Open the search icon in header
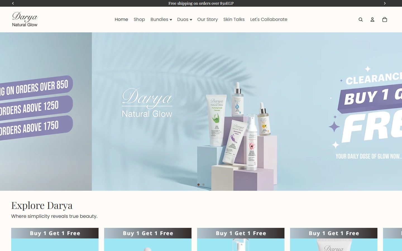 (361, 20)
